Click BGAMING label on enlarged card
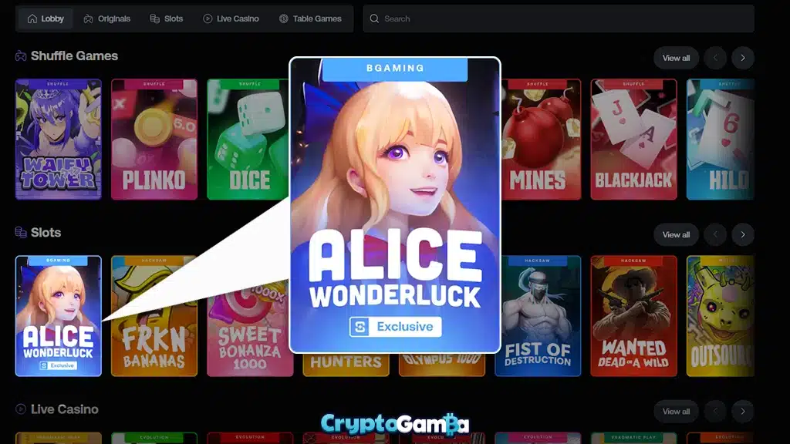The width and height of the screenshot is (790, 444). pos(395,68)
